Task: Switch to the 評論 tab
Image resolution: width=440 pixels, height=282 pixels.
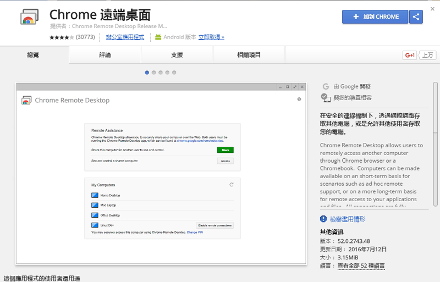Action: click(x=105, y=55)
